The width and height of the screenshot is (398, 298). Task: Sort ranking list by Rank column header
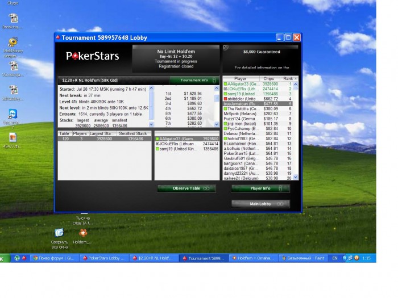[x=289, y=78]
